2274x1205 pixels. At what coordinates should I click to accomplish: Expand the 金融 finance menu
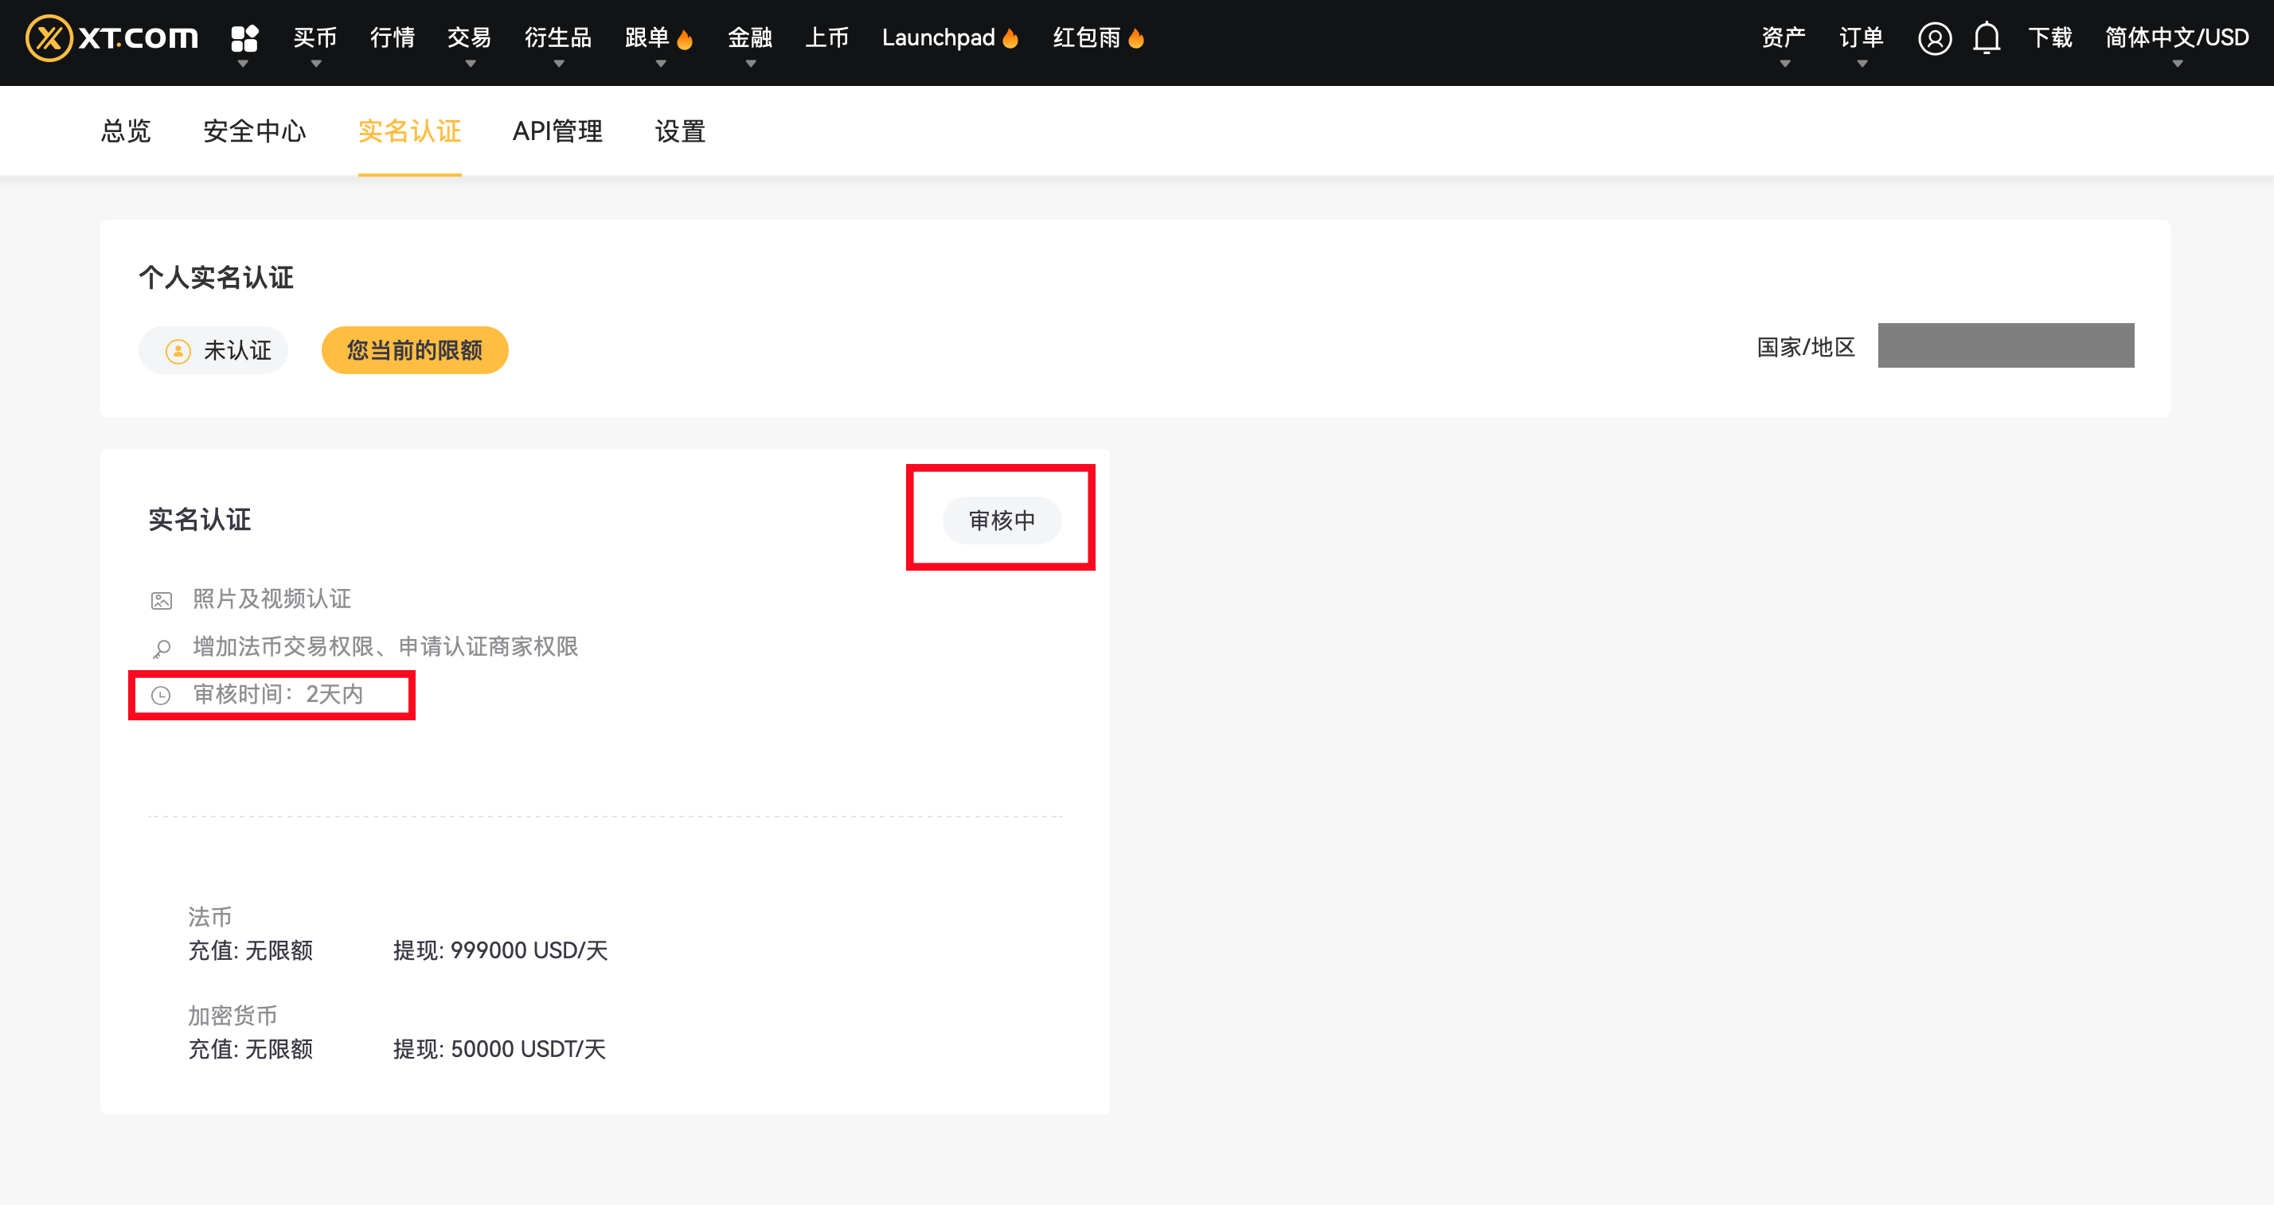749,38
